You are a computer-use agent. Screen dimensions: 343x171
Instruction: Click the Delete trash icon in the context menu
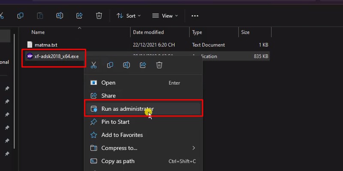(159, 65)
